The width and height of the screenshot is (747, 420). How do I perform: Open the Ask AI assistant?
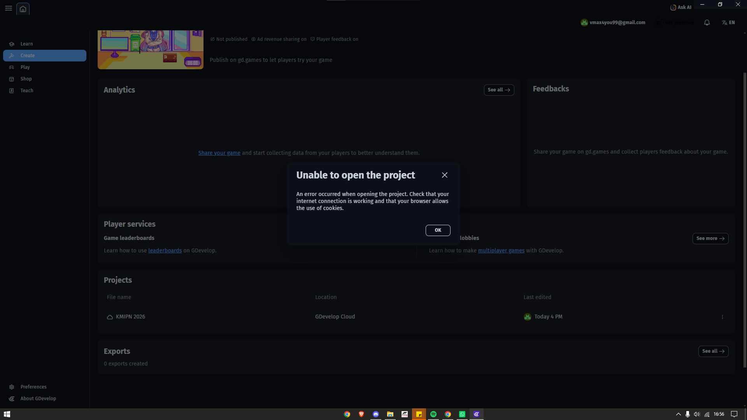681,7
